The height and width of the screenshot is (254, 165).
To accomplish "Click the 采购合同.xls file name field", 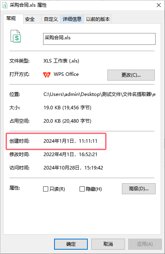I will [99, 39].
